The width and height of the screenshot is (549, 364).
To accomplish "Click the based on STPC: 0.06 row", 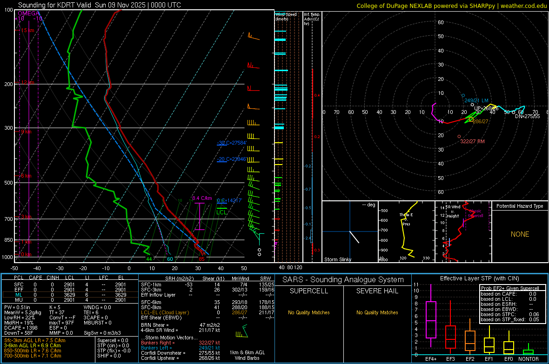I will click(510, 314).
